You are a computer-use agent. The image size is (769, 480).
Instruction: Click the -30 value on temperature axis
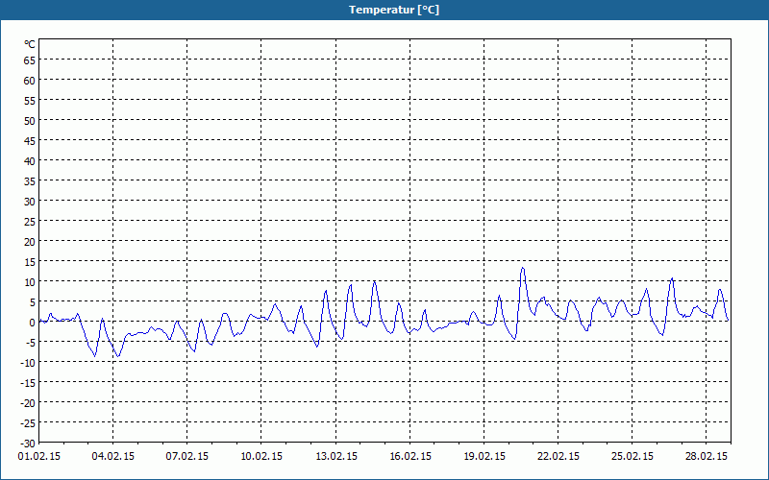[28, 444]
